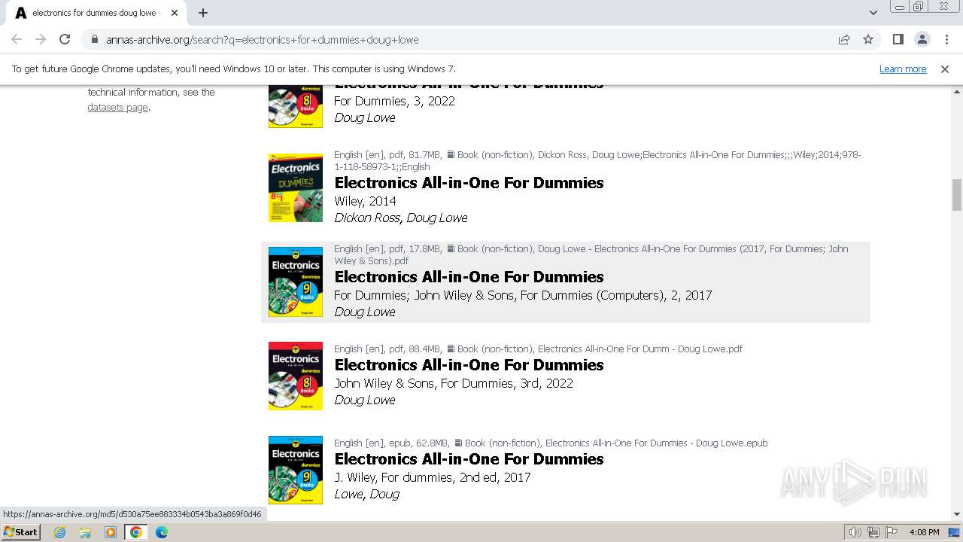The height and width of the screenshot is (542, 963).
Task: Open the 88.4MB 2022 pdf cover thumbnail
Action: [x=296, y=376]
